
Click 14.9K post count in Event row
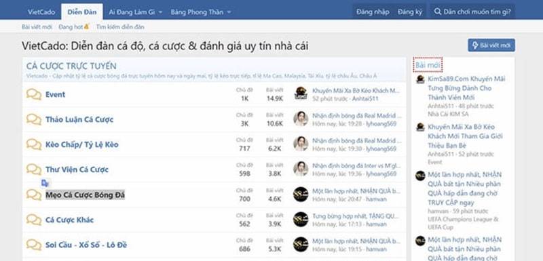click(x=275, y=98)
